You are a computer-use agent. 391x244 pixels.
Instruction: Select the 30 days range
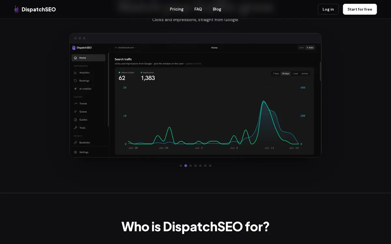pos(286,74)
